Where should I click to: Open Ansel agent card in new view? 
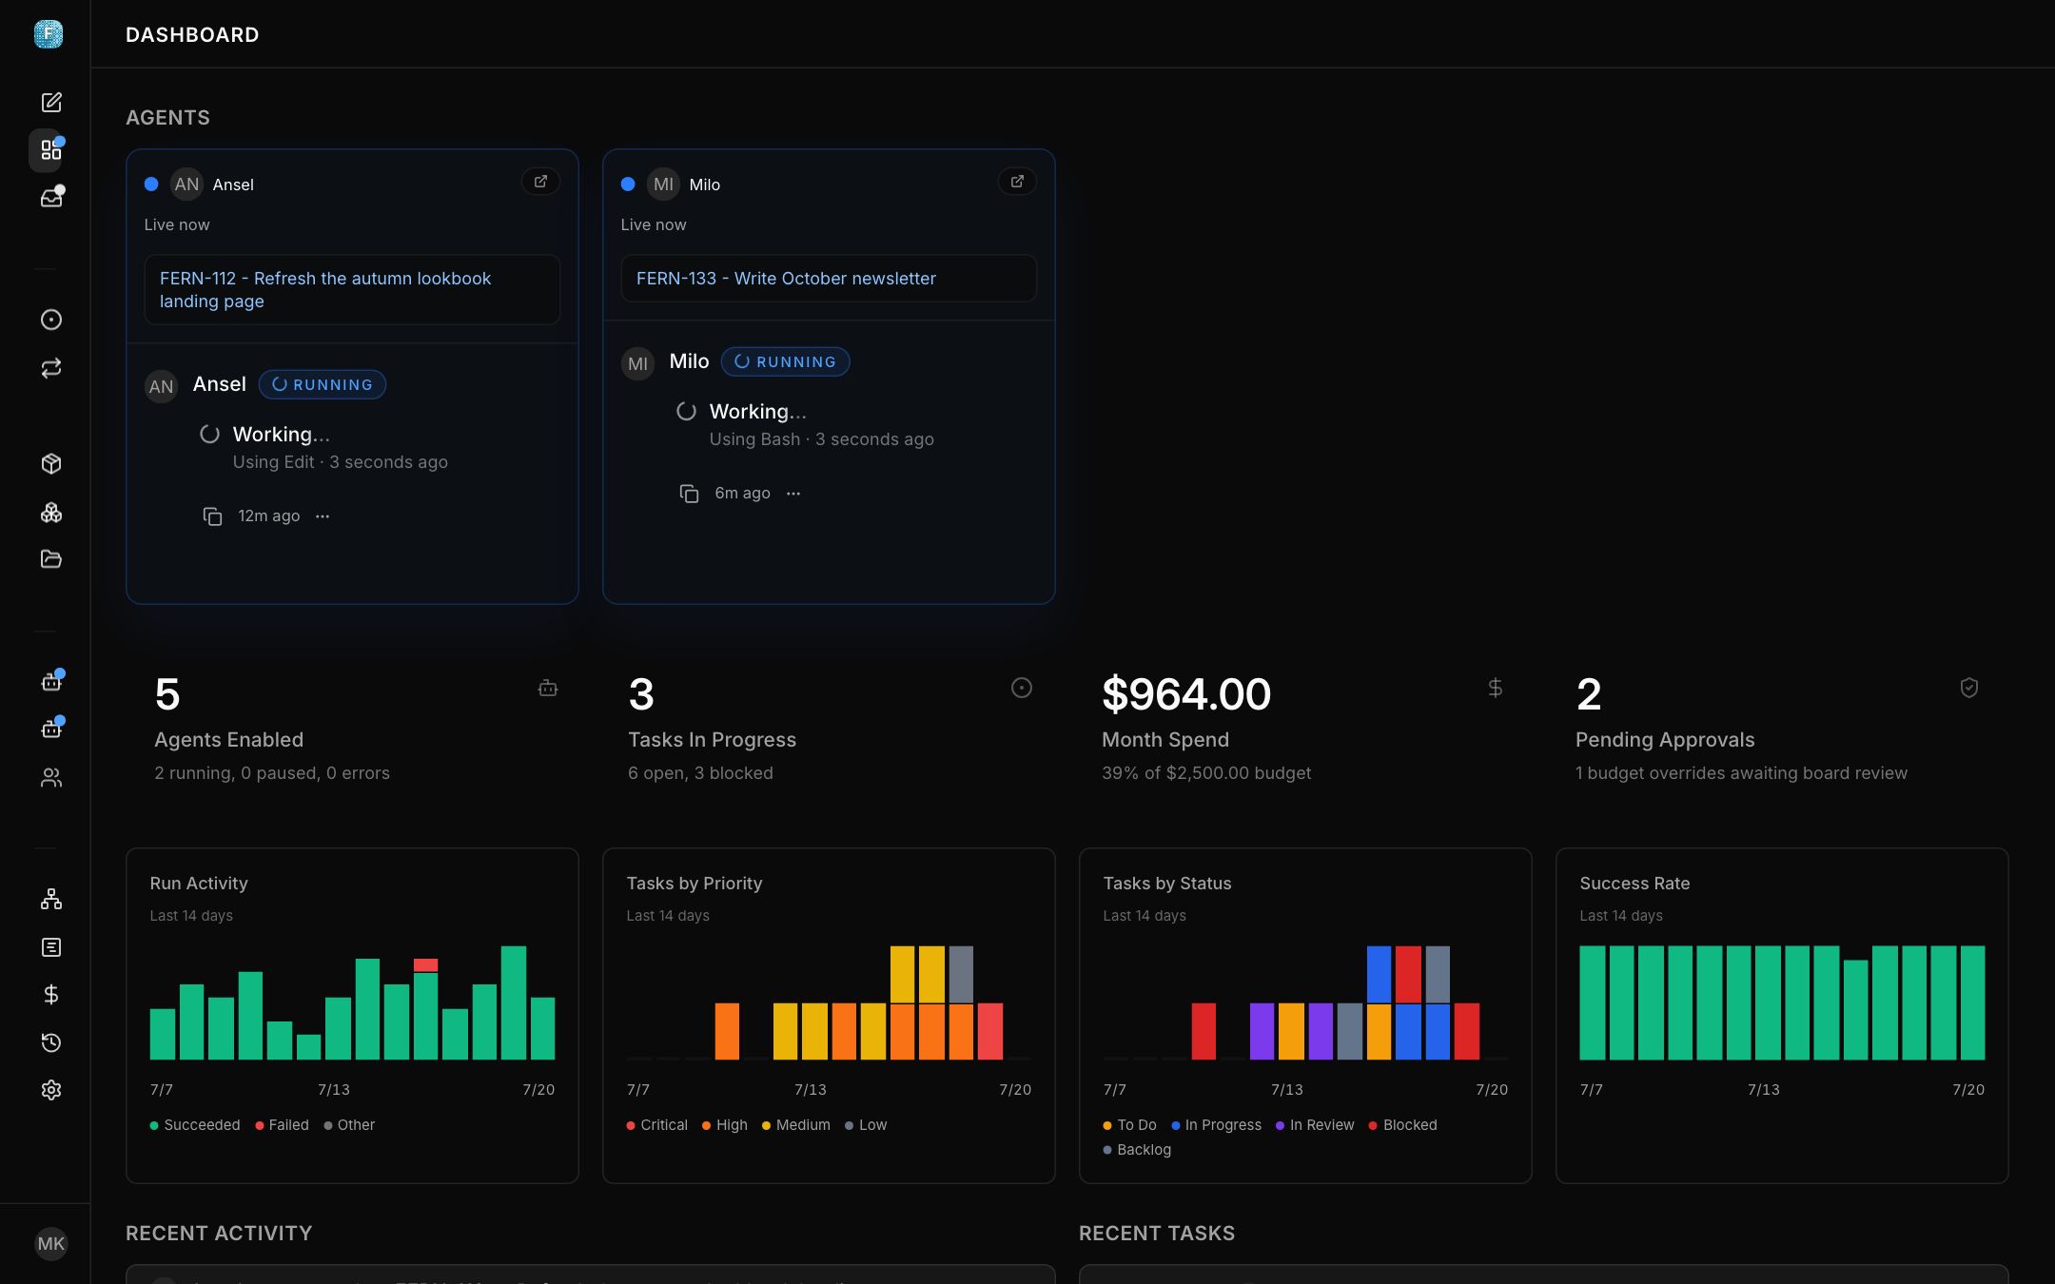point(540,182)
